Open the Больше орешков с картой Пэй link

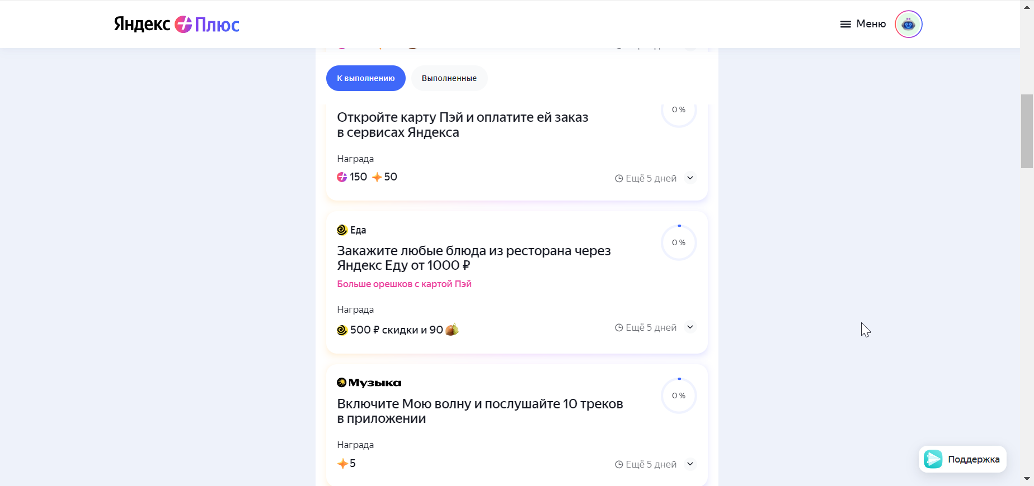[x=404, y=284]
